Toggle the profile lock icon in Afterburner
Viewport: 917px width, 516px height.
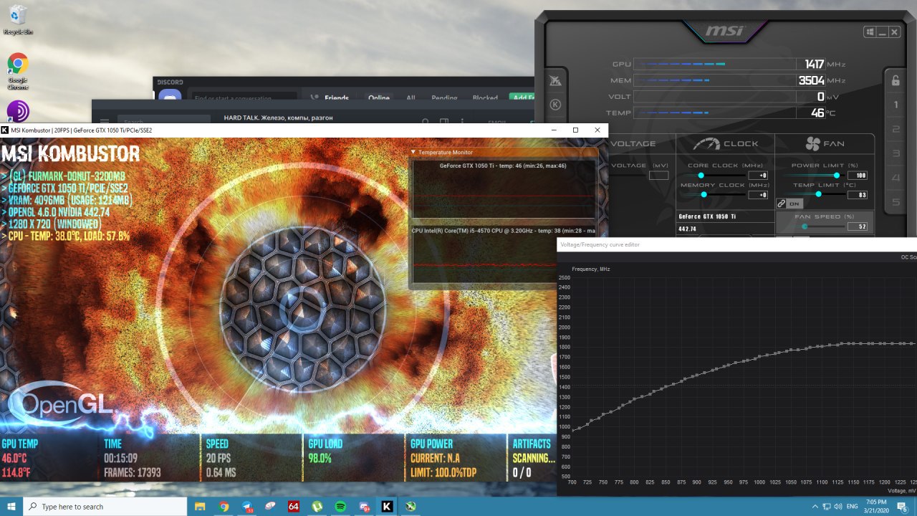pyautogui.click(x=895, y=80)
